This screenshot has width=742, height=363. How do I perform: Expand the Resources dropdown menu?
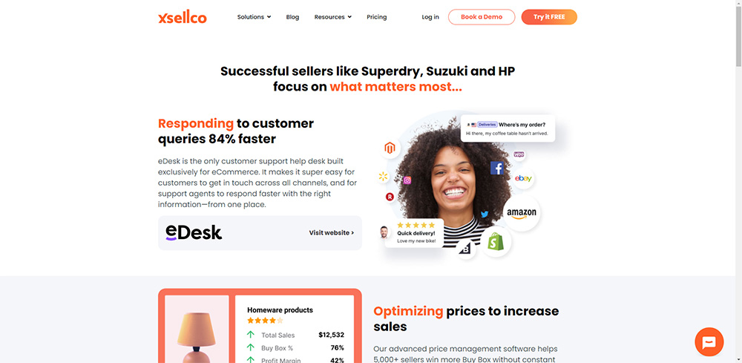(333, 17)
